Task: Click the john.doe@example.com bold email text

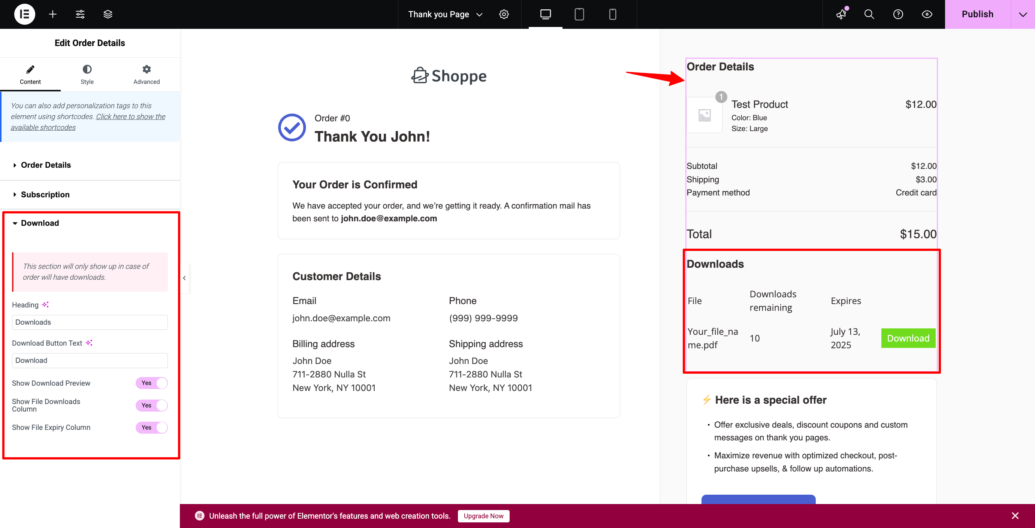Action: click(389, 218)
